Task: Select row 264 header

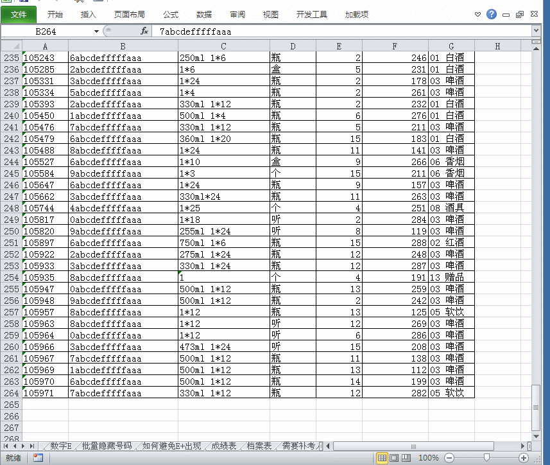Action: [x=12, y=393]
